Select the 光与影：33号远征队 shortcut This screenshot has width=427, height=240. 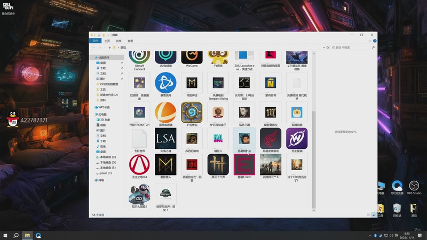pyautogui.click(x=244, y=83)
